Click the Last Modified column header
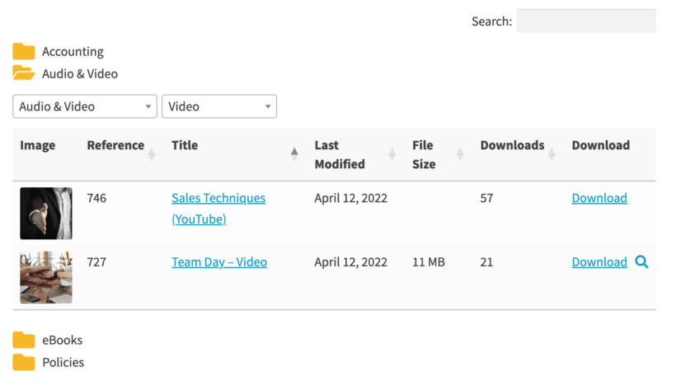Screen dimensions: 676x386 tap(340, 154)
